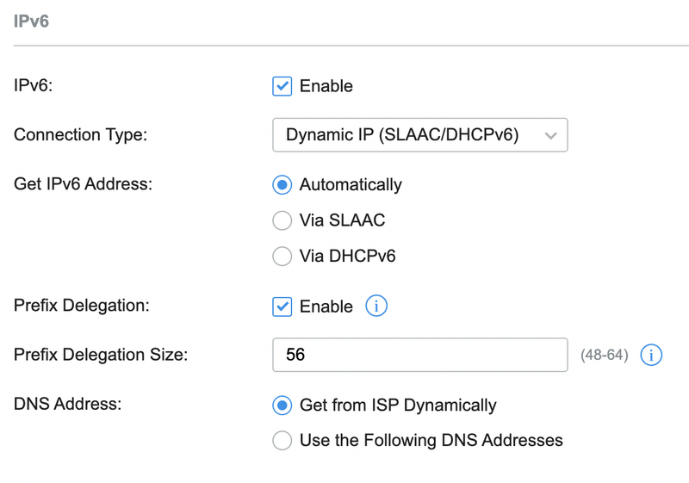Select Get from ISP Dynamically
Viewport: 689px width, 483px height.
pyautogui.click(x=282, y=406)
